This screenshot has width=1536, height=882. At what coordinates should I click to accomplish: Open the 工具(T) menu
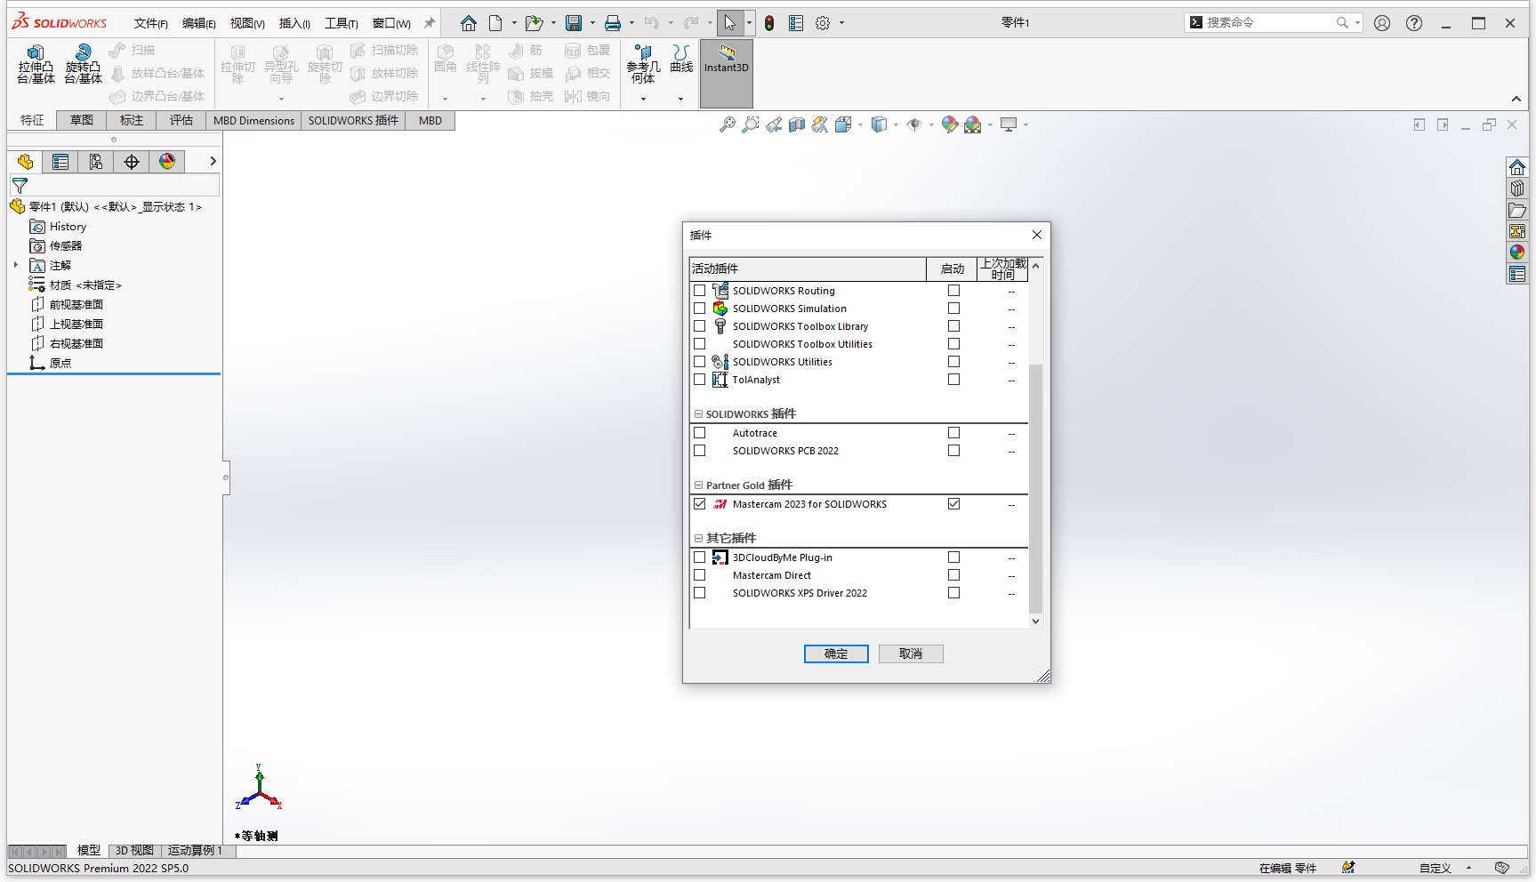pyautogui.click(x=341, y=23)
